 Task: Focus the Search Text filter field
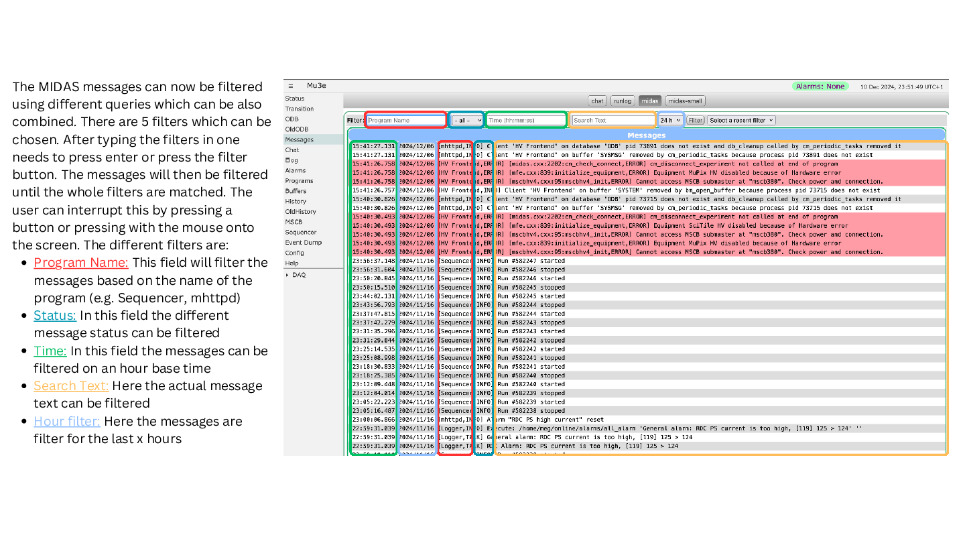coord(613,120)
